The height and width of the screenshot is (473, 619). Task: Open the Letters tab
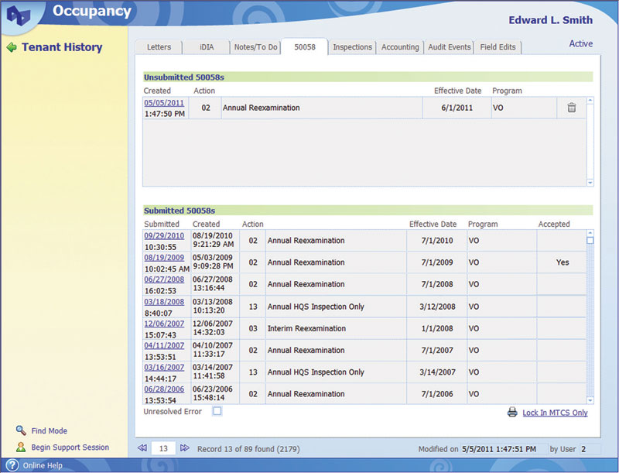click(x=159, y=47)
